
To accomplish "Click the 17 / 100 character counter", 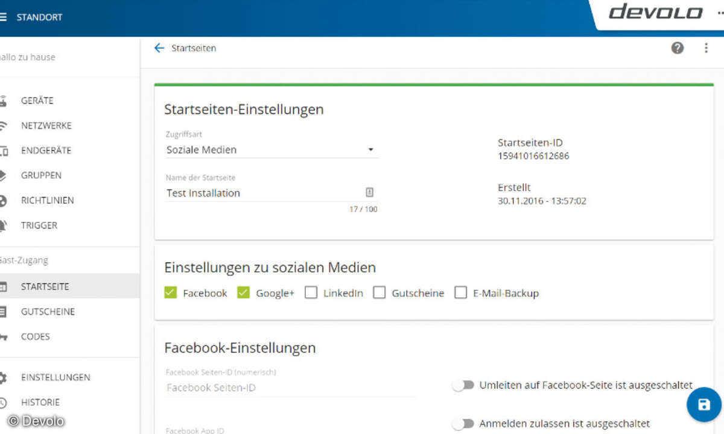I will (x=363, y=209).
